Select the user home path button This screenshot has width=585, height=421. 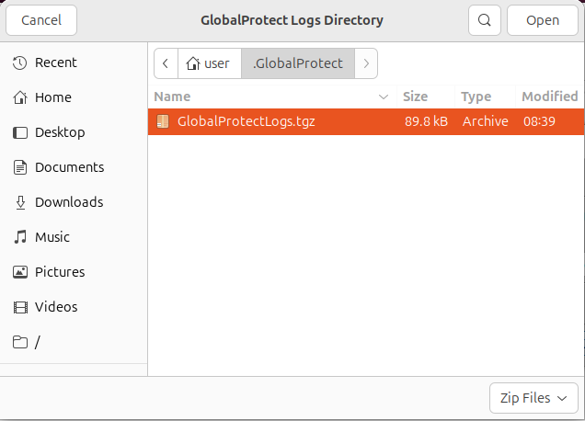click(x=210, y=63)
